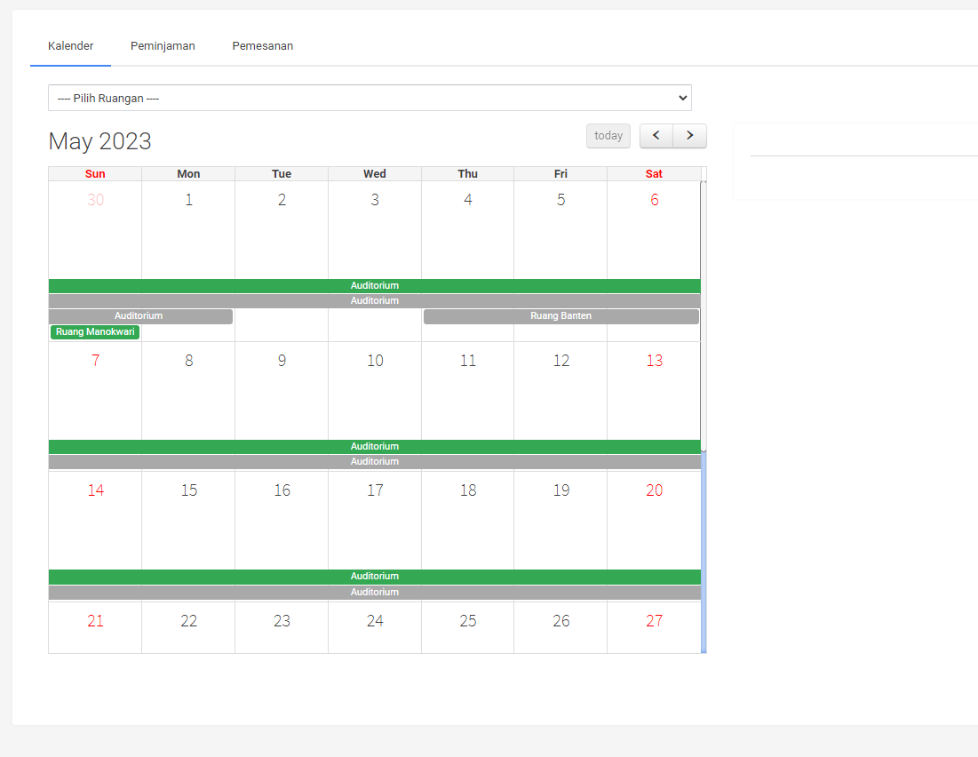Open the Pilih Ruangan room dropdown
The image size is (978, 757).
(x=370, y=98)
